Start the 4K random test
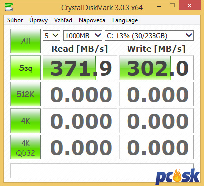The image size is (204, 186). pyautogui.click(x=25, y=121)
